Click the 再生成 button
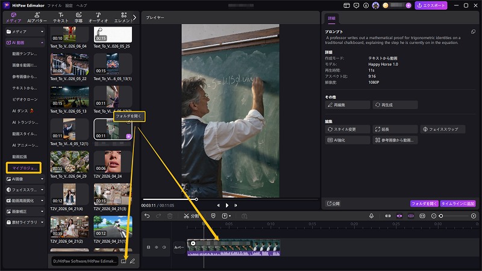The height and width of the screenshot is (271, 482). point(395,105)
